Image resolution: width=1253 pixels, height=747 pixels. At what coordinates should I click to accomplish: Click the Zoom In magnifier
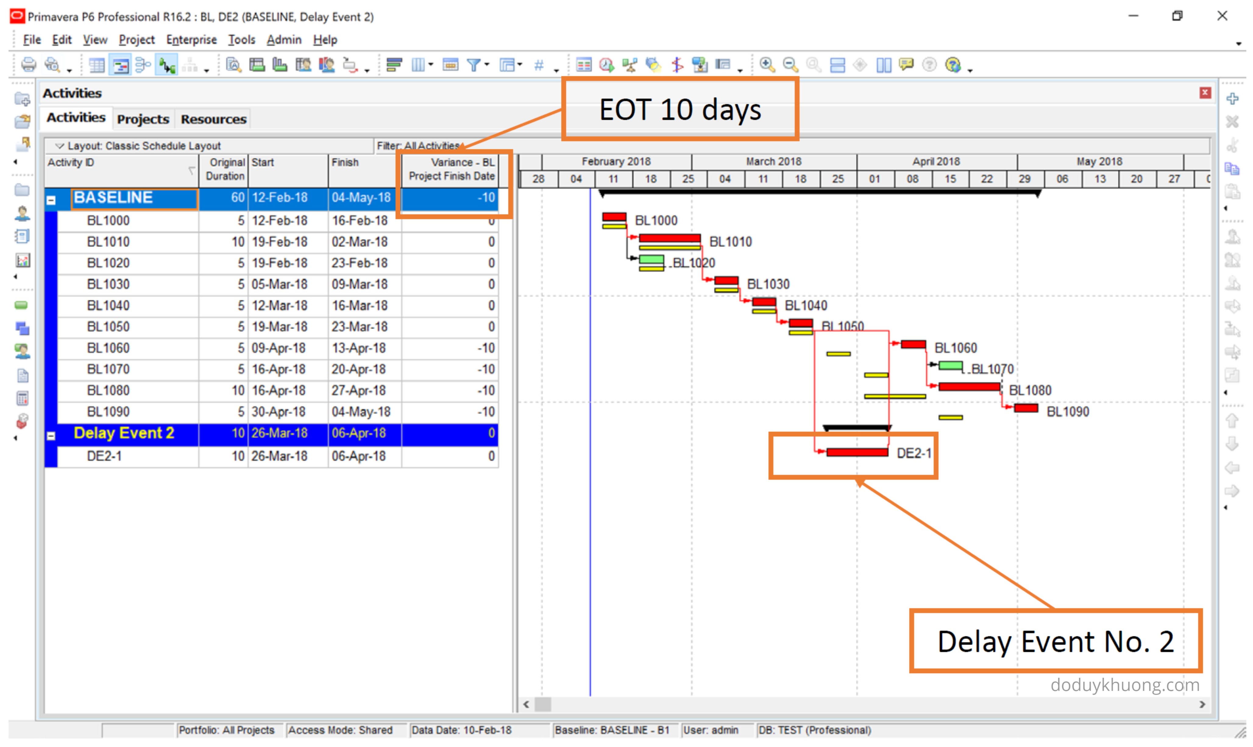click(767, 65)
